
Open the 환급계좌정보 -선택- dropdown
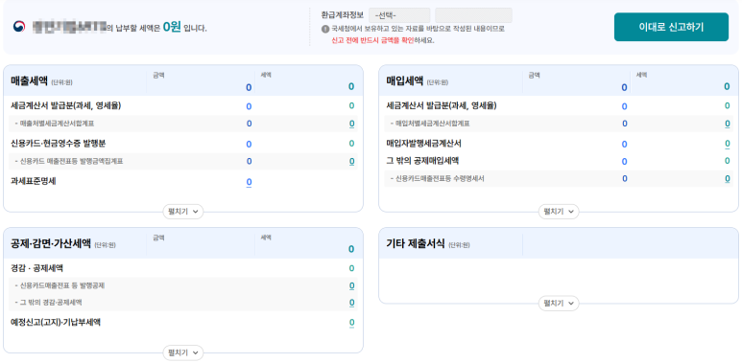pyautogui.click(x=399, y=15)
